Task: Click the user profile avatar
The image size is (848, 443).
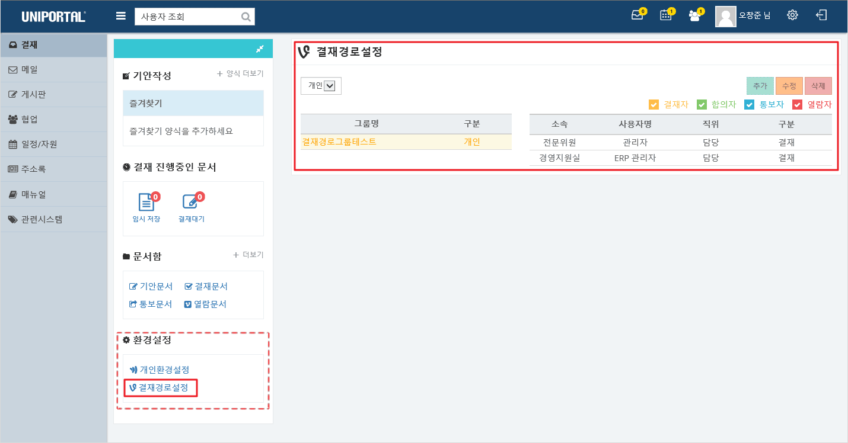Action: [x=726, y=17]
